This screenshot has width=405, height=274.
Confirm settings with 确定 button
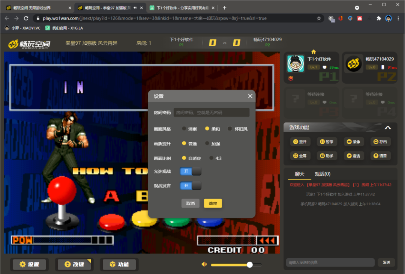213,203
